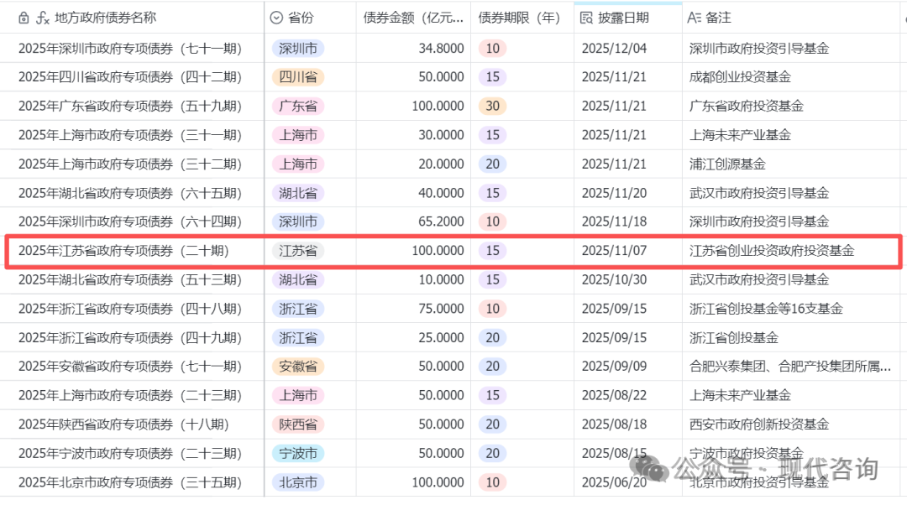Click the amount cell 25.0000

pos(413,337)
